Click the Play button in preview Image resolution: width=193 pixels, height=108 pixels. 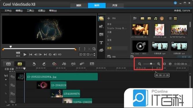(x=25, y=55)
